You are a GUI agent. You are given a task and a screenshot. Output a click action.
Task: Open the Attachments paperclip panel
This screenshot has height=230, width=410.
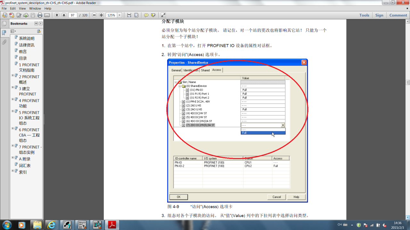point(4,42)
